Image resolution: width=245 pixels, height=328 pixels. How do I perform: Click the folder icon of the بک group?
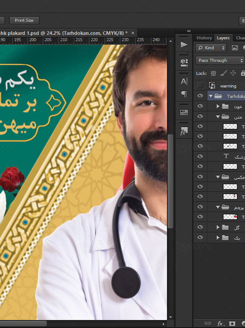(x=225, y=238)
